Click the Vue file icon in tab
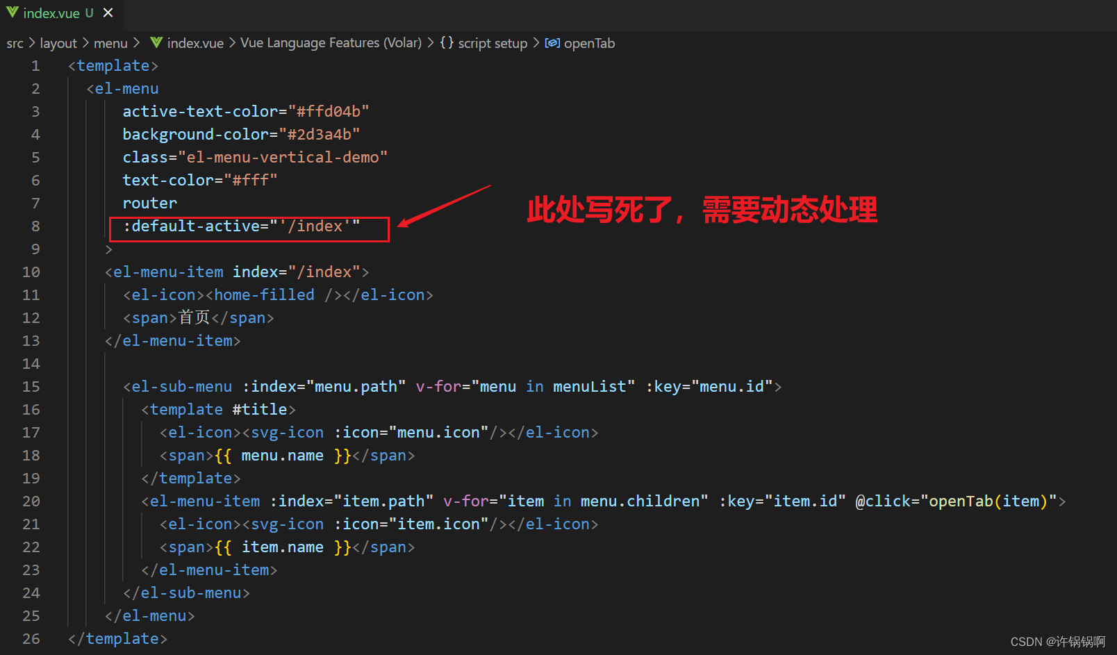Viewport: 1117px width, 655px height. coord(12,13)
